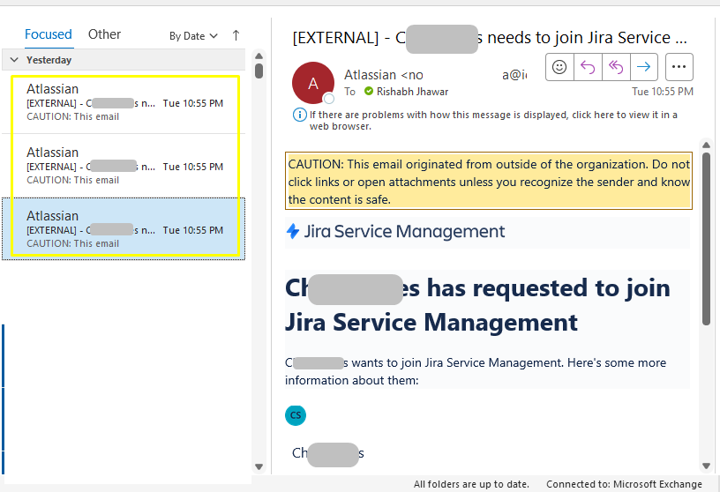Click the green presence check by Rishabh Jhawar

[x=369, y=92]
